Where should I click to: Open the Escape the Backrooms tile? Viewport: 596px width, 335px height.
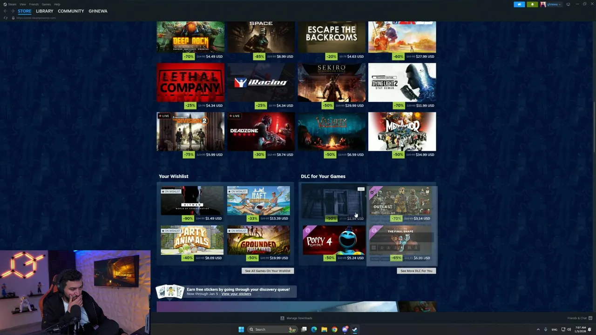pyautogui.click(x=332, y=37)
